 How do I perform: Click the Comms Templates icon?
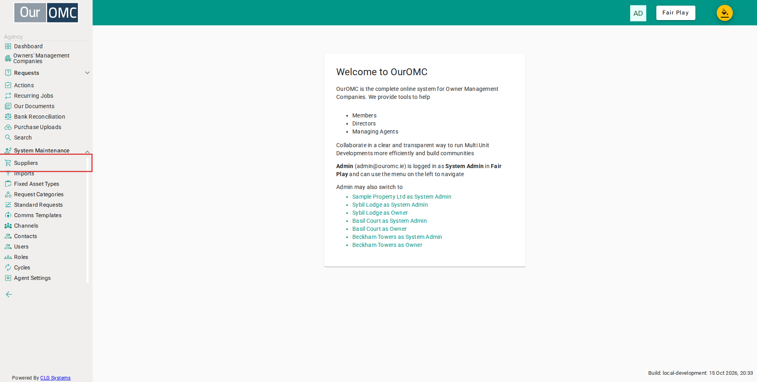pyautogui.click(x=8, y=215)
